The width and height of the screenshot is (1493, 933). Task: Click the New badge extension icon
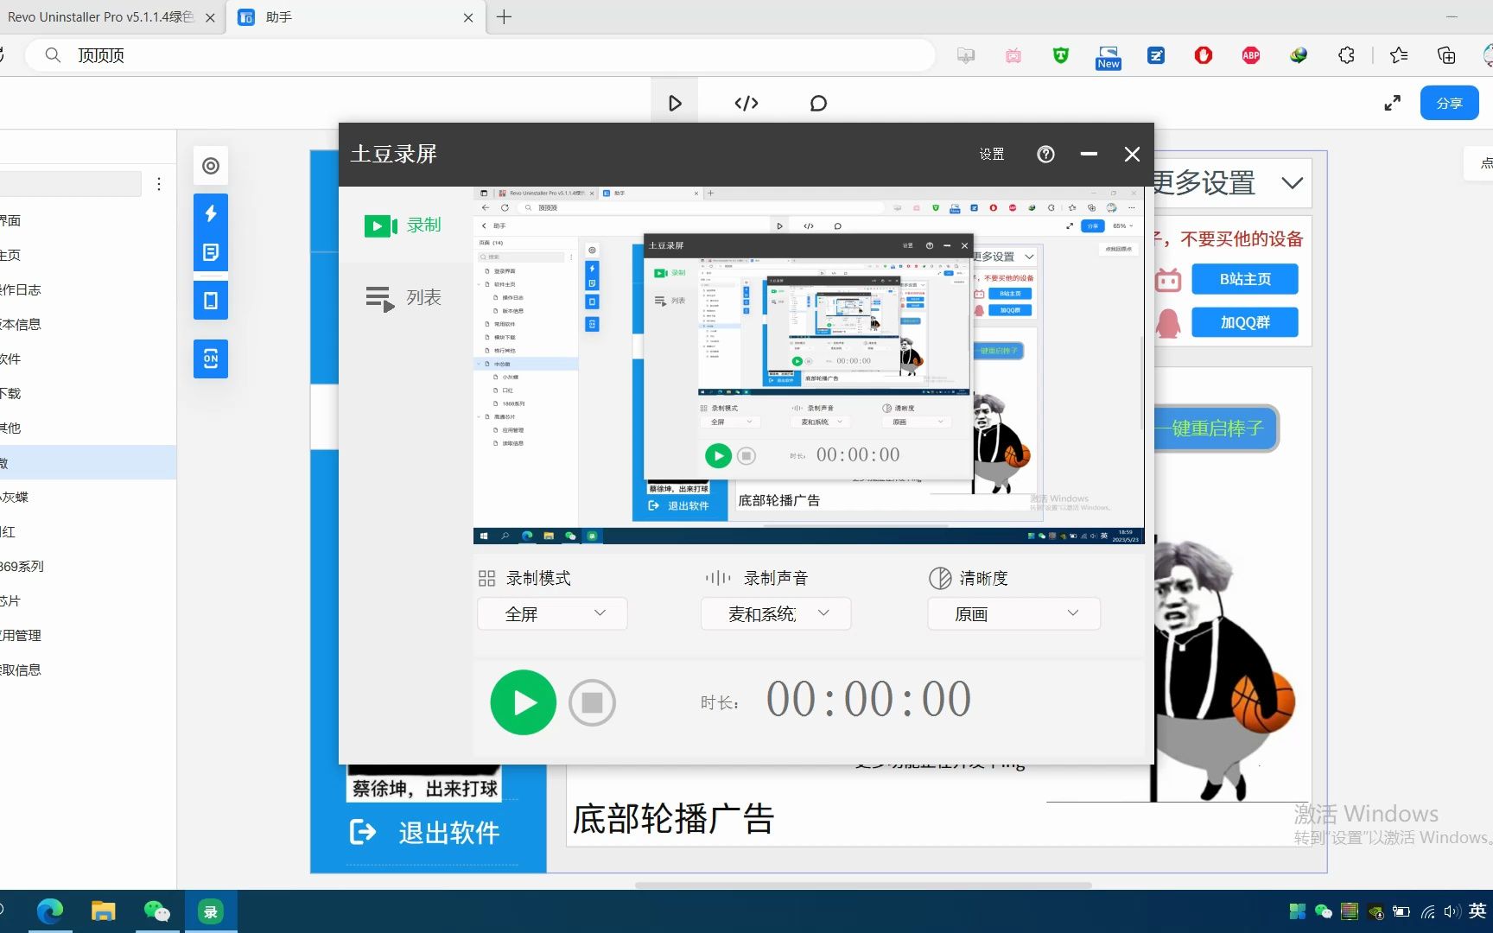click(1109, 57)
